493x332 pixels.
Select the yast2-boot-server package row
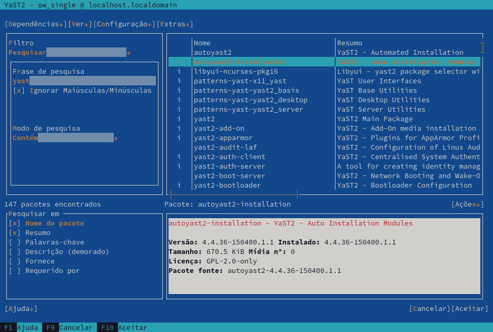(x=324, y=175)
